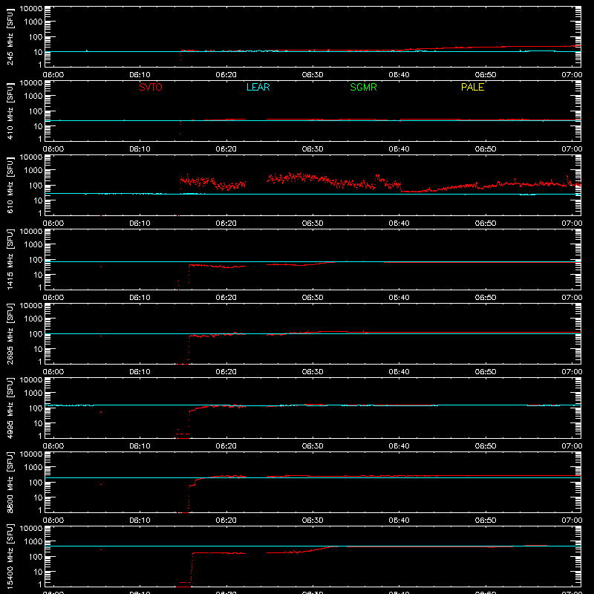Click the 10000 y-axis value on the 15400 MHz plot
Image resolution: width=594 pixels, height=594 pixels.
(x=31, y=529)
